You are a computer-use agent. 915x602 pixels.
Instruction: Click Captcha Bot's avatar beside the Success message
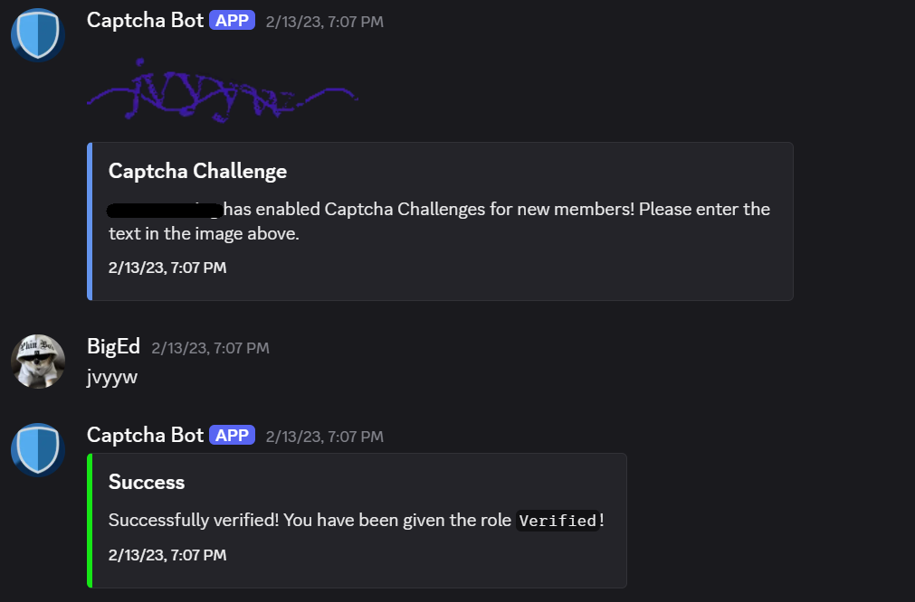(x=37, y=449)
